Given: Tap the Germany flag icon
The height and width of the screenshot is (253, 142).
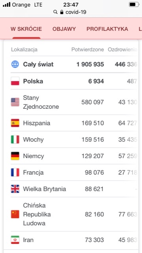Looking at the screenshot, I should pyautogui.click(x=15, y=156).
